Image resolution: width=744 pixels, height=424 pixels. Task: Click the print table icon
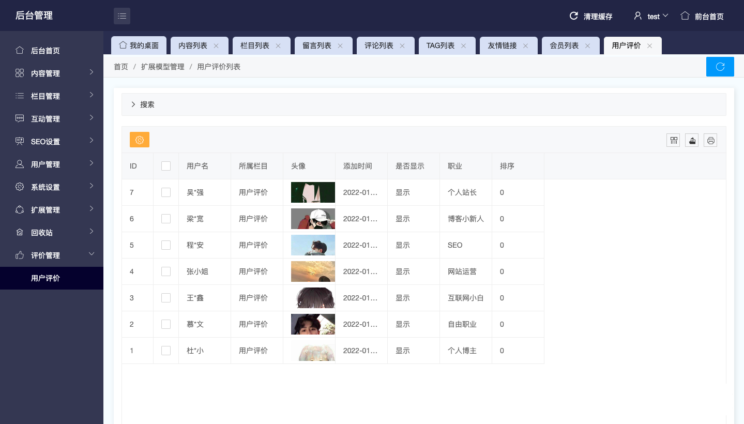(710, 140)
